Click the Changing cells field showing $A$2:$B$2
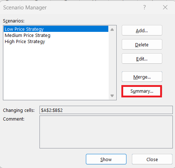The width and height of the screenshot is (175, 168). [106, 110]
